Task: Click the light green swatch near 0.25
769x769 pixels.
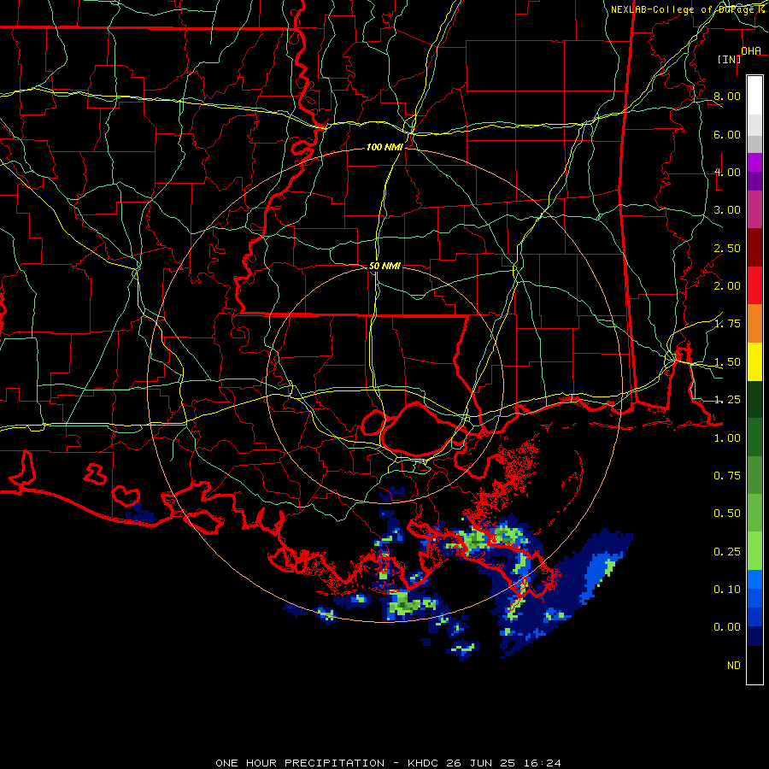Action: (754, 551)
